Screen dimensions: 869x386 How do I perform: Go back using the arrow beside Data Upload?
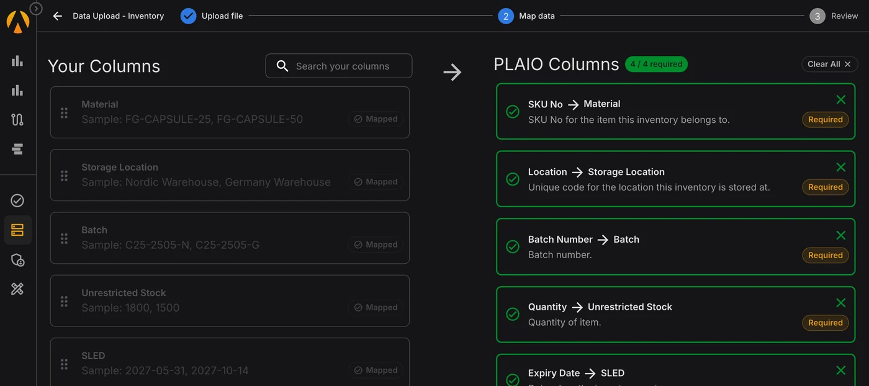58,16
